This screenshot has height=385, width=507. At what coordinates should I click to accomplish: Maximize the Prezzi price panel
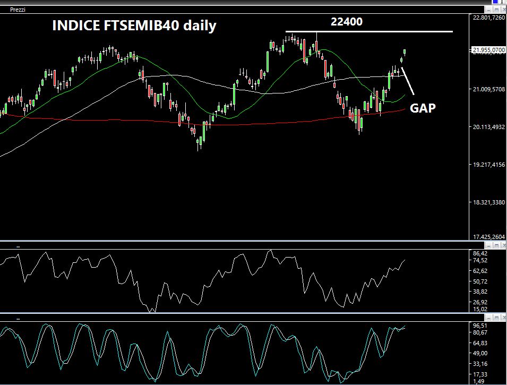tap(496, 10)
